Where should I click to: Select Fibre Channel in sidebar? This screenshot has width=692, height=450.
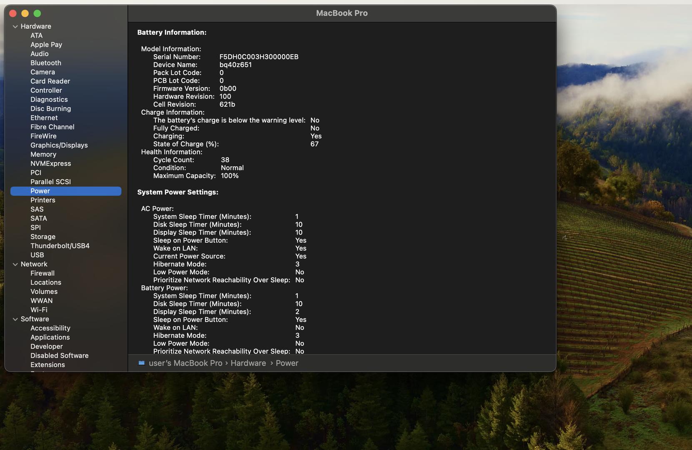[53, 127]
